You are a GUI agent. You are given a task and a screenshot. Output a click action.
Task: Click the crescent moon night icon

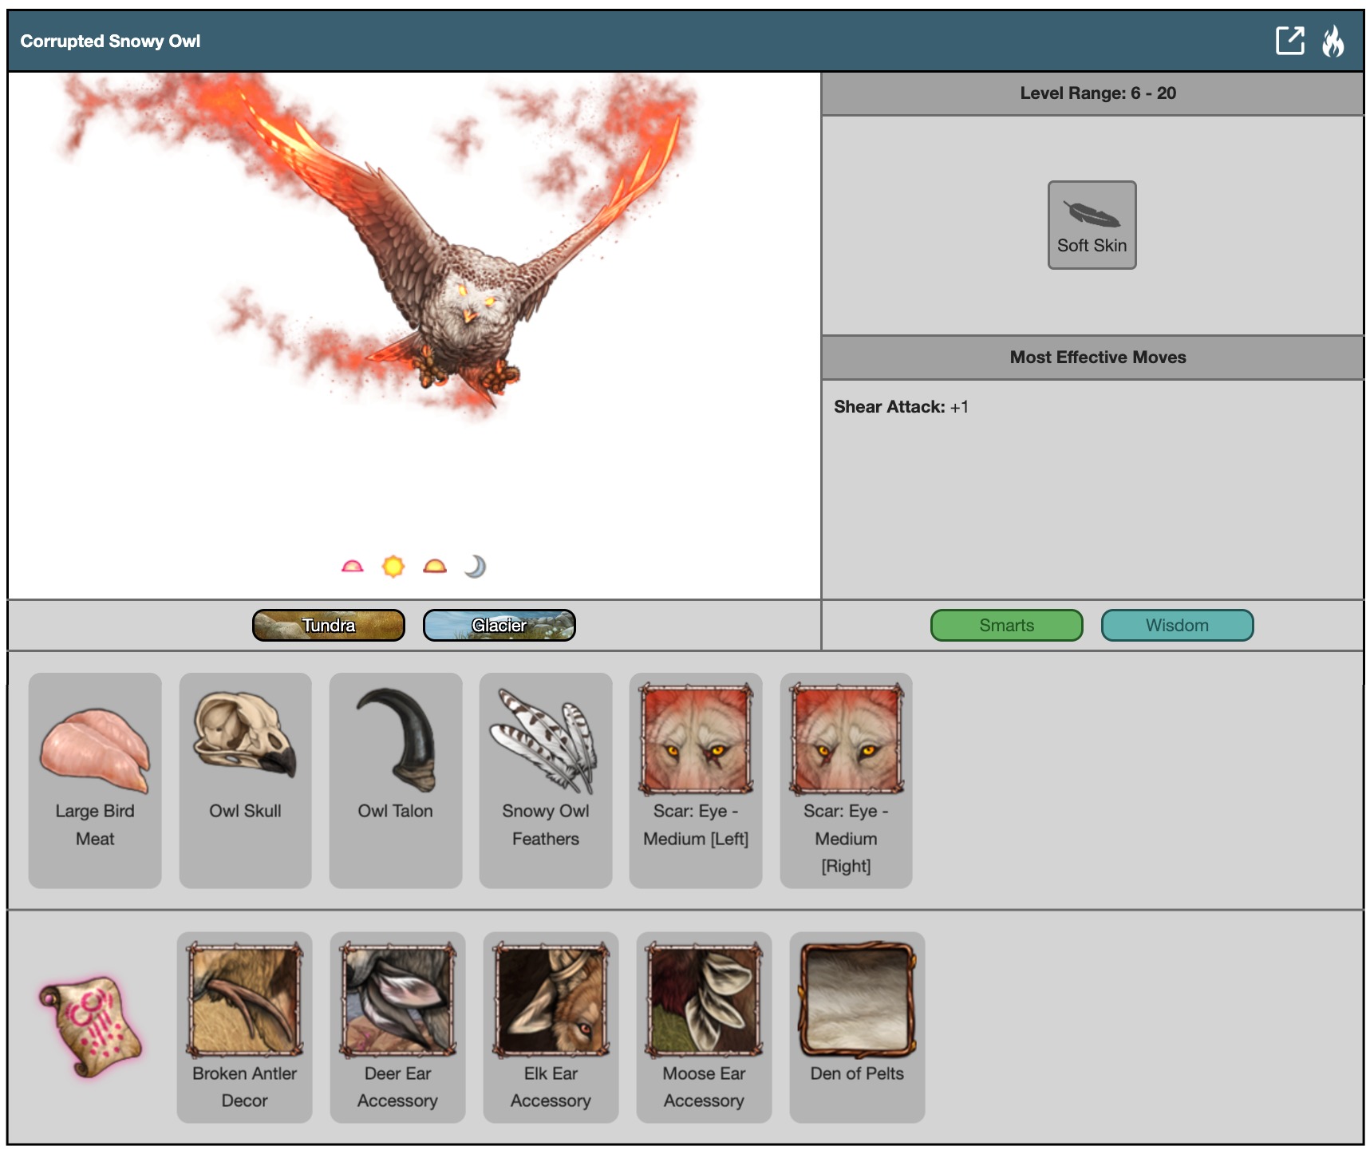point(476,567)
